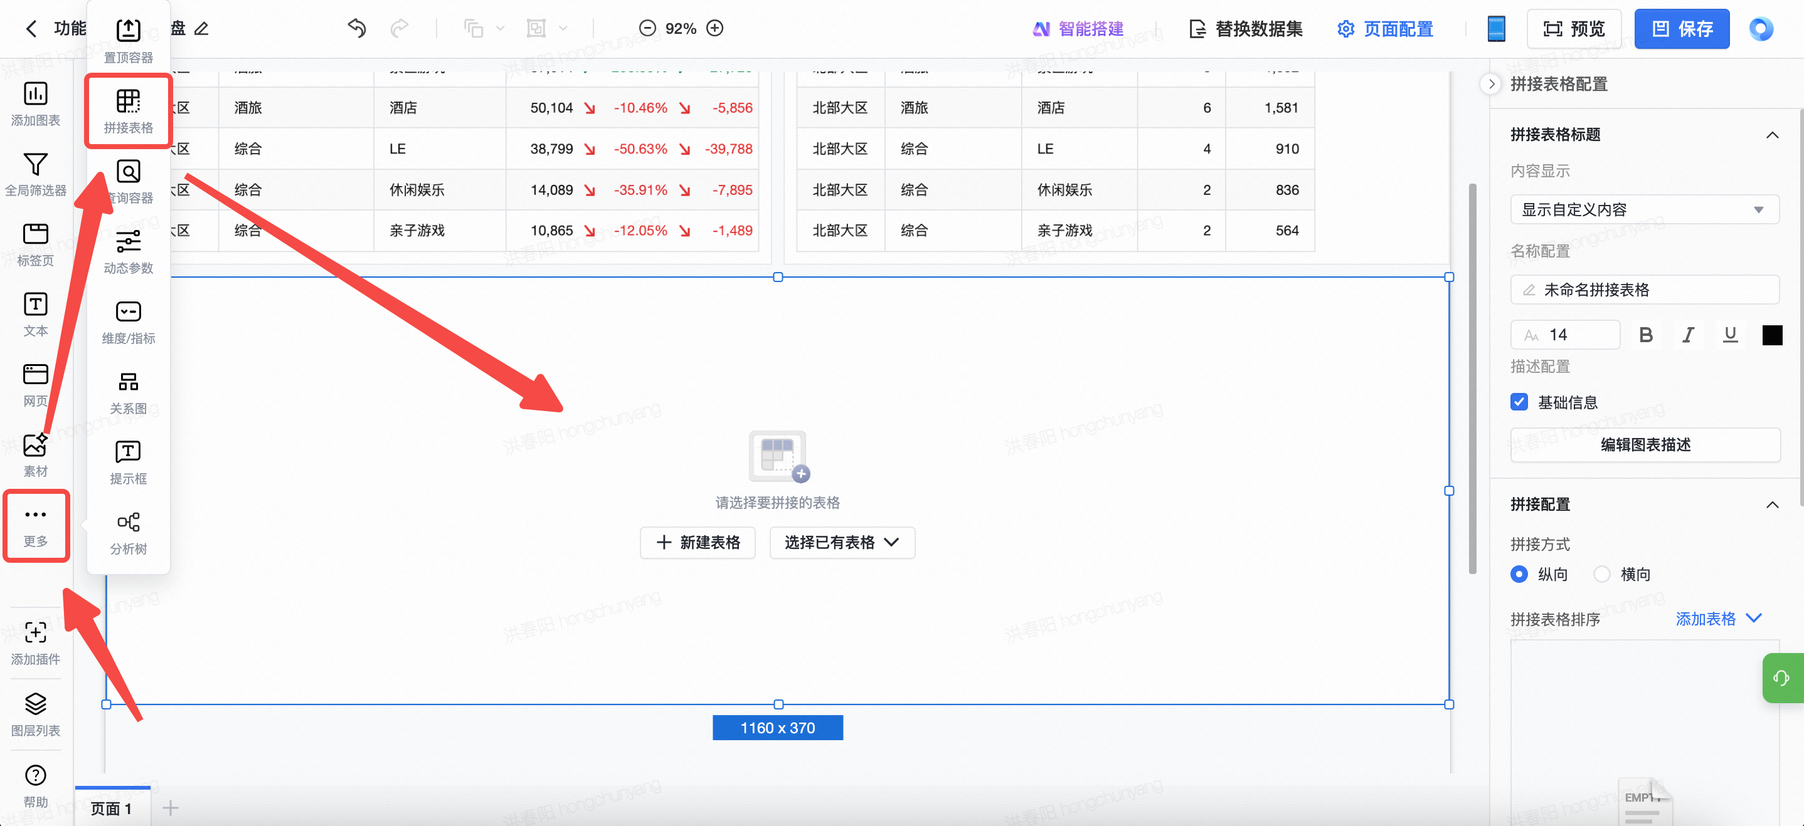This screenshot has width=1804, height=826.
Task: Open the black title font color swatch
Action: 1772,335
